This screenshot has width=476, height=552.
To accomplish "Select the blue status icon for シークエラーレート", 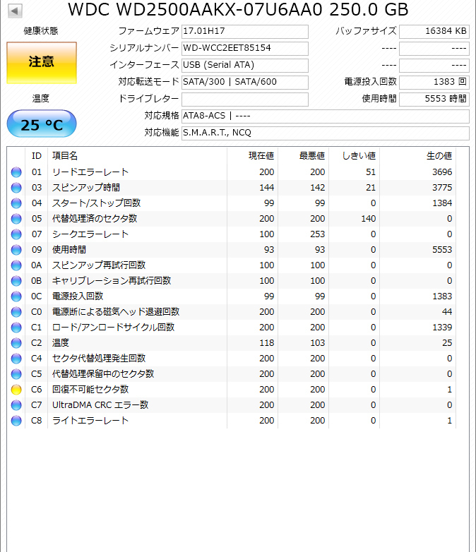I will tap(16, 234).
